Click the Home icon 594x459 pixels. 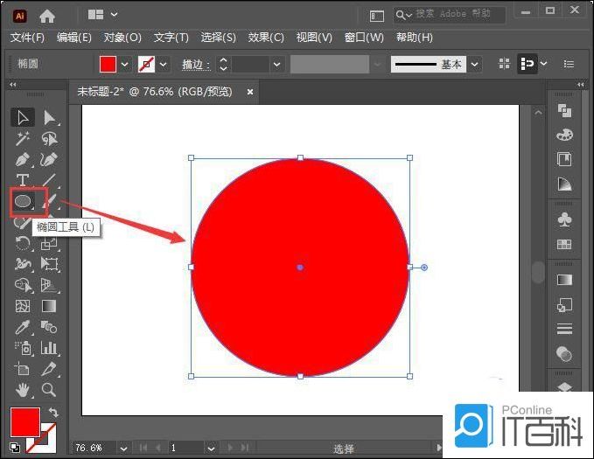click(47, 16)
